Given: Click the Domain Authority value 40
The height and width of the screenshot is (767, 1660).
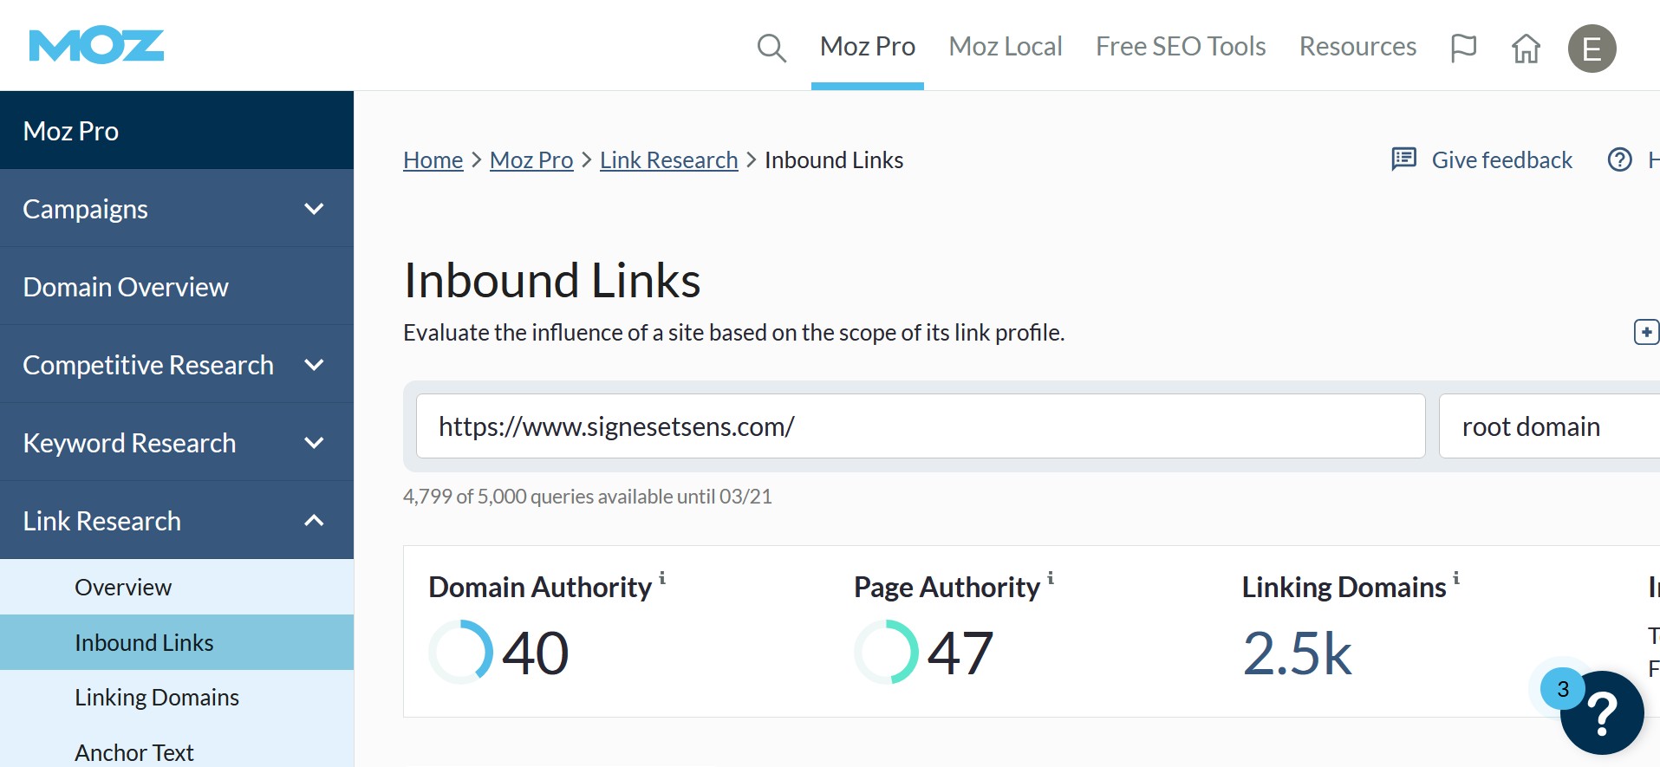Looking at the screenshot, I should coord(535,653).
